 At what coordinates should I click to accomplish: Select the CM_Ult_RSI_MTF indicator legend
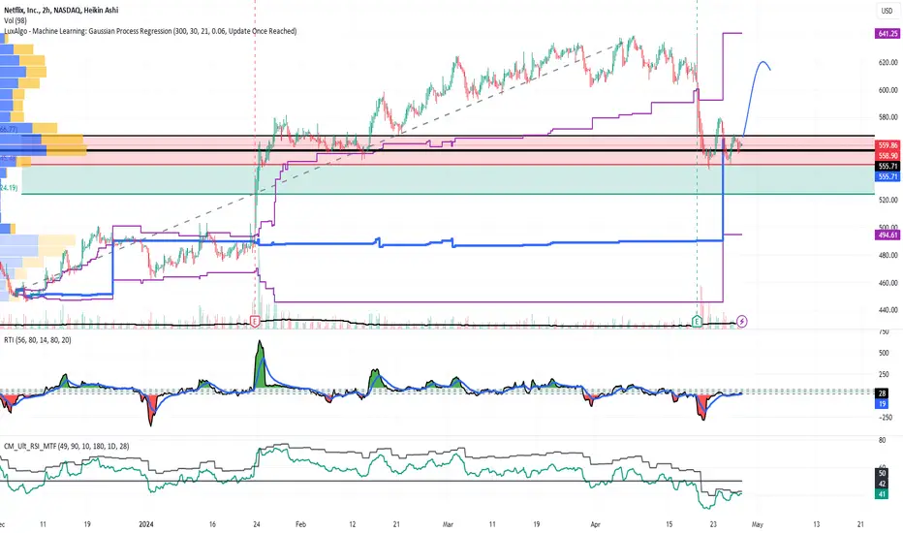coord(66,446)
